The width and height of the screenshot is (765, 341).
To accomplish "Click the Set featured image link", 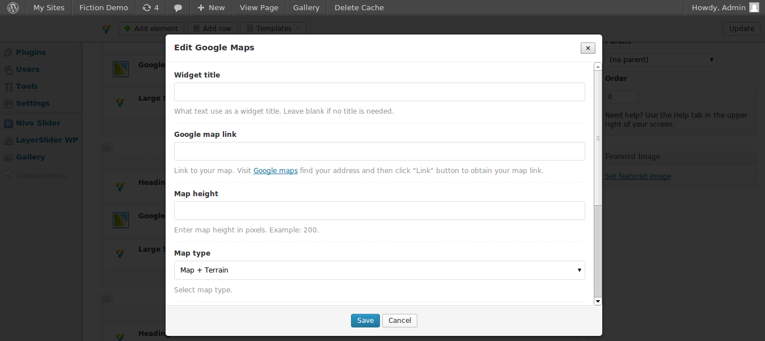I will [638, 176].
